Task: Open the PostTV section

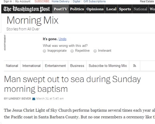Action: [x=60, y=9]
